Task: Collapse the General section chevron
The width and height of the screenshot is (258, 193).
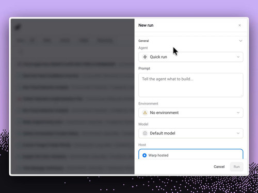Action: (x=240, y=41)
